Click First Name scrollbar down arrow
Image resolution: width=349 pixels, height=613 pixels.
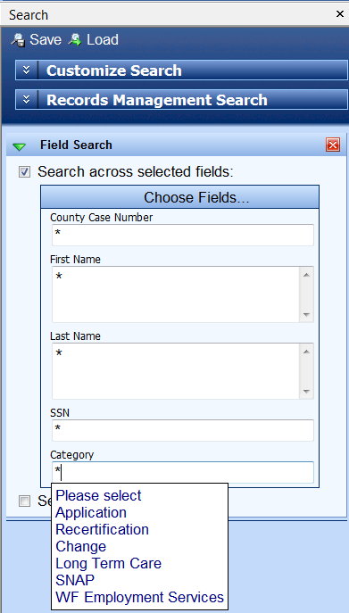pos(306,315)
